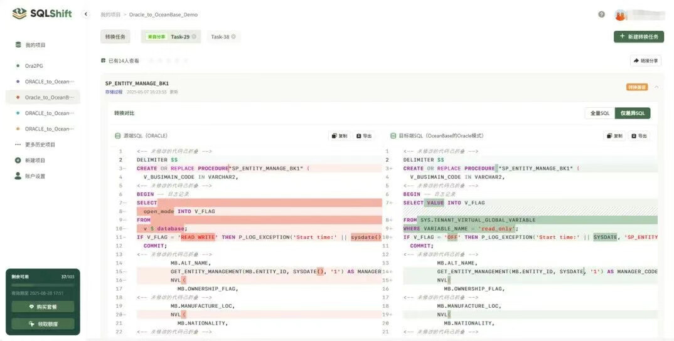Export the target OceanBase SQL with 导出
Image resolution: width=674 pixels, height=341 pixels.
pyautogui.click(x=639, y=136)
